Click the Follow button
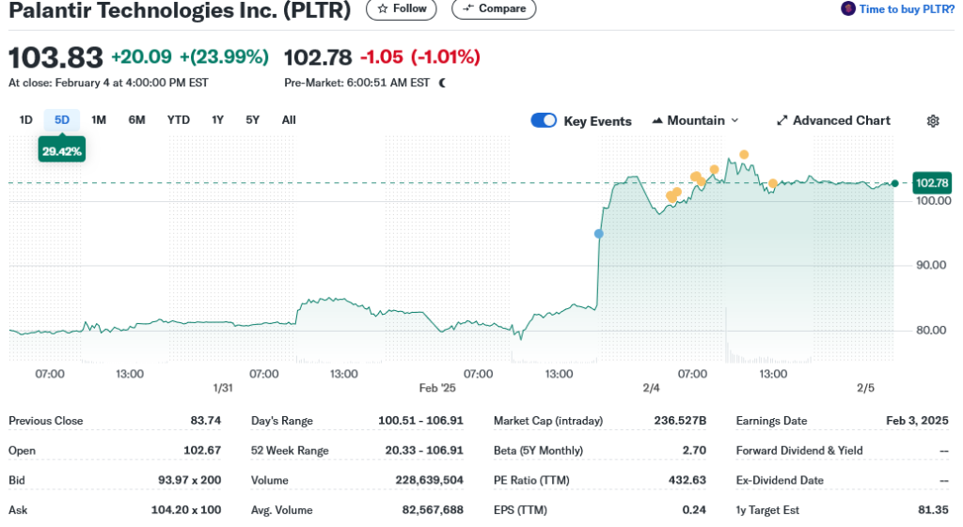Screen dimensions: 963x527 coord(401,8)
